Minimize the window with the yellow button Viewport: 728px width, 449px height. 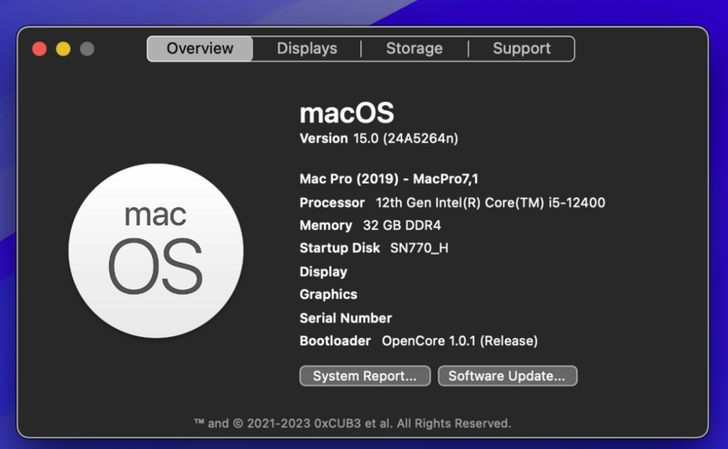[63, 49]
